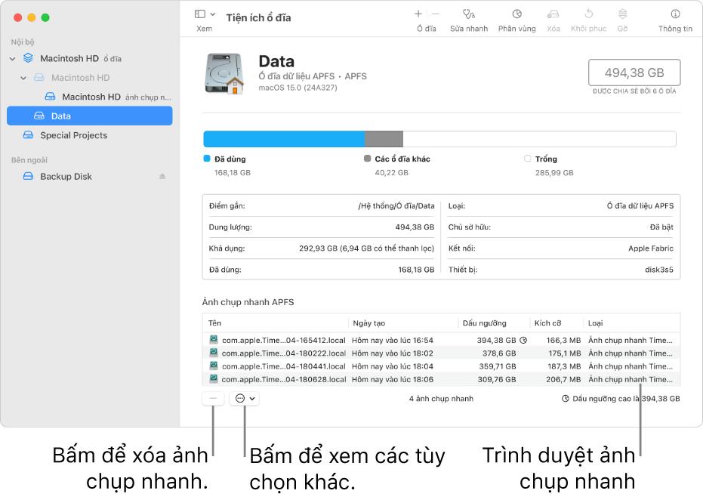Sort snapshots by Tên column
Image resolution: width=703 pixels, height=500 pixels.
coord(276,323)
